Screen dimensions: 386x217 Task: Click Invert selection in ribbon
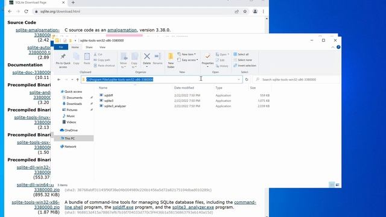(245, 66)
